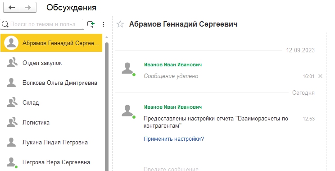Delete the 16:01 message with the X
Viewport: 335px width, 171px height.
tap(320, 76)
